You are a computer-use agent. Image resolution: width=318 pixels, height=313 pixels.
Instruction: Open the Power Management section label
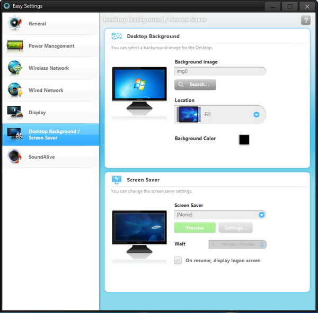tap(51, 46)
